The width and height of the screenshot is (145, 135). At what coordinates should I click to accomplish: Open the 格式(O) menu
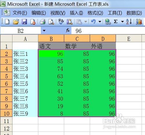[95, 13]
